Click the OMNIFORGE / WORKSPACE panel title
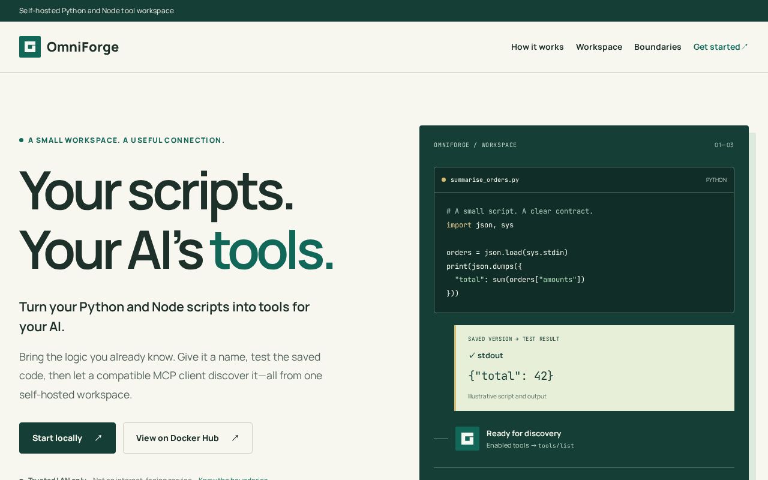The image size is (768, 480). [x=475, y=145]
